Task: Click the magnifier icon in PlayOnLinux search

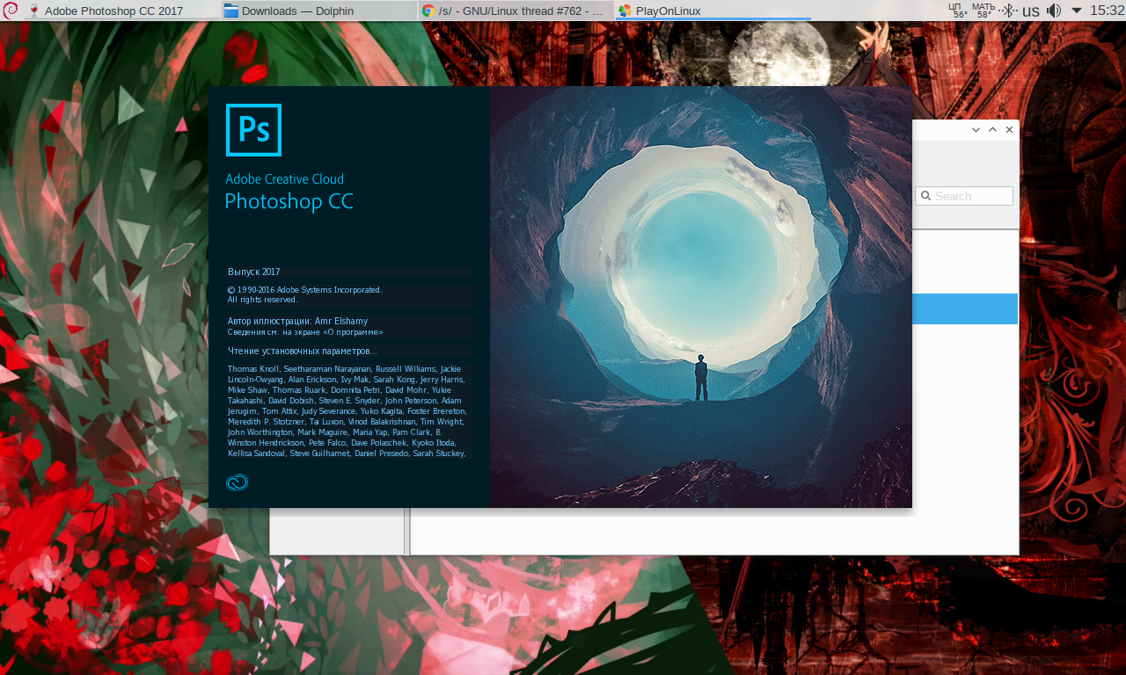Action: pos(925,196)
